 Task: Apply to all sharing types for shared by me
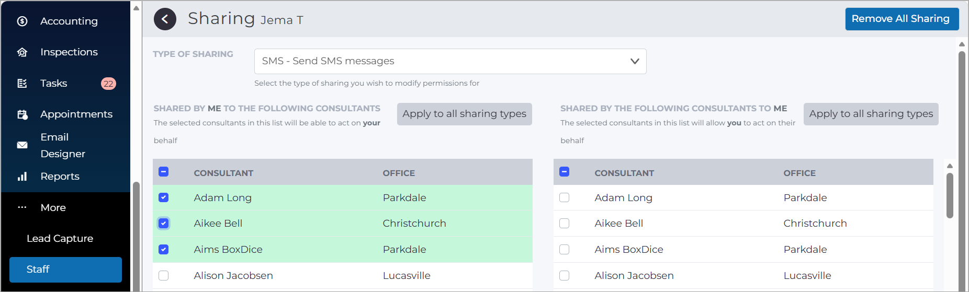pyautogui.click(x=465, y=114)
